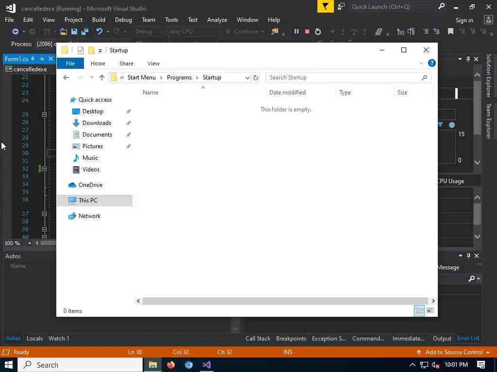Switch Explorer to Details view icon
Viewport: 497px width, 372px height.
[x=419, y=310]
